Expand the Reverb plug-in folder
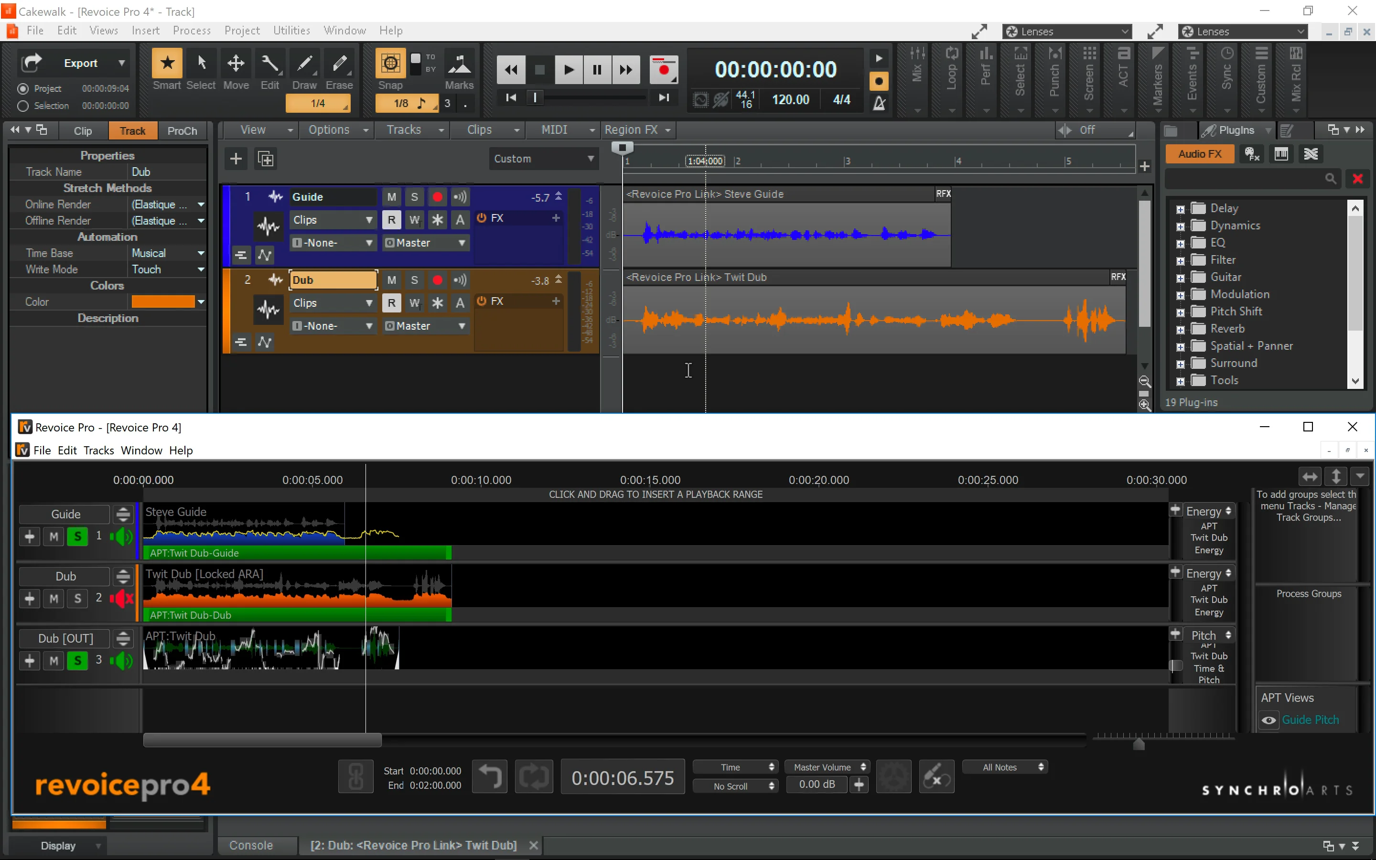Screen dimensions: 1376x860 point(1181,330)
